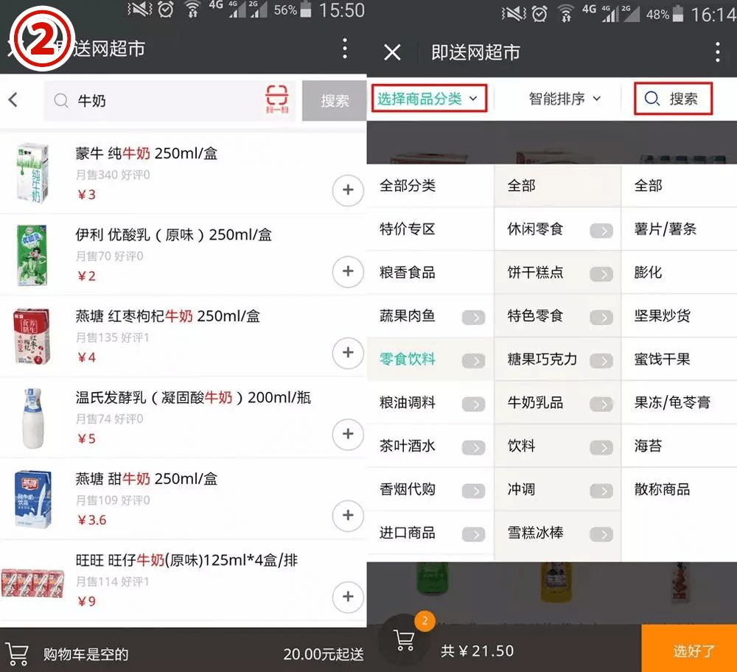The width and height of the screenshot is (737, 672).
Task: Expand 进口商品 category arrow
Action: point(473,534)
